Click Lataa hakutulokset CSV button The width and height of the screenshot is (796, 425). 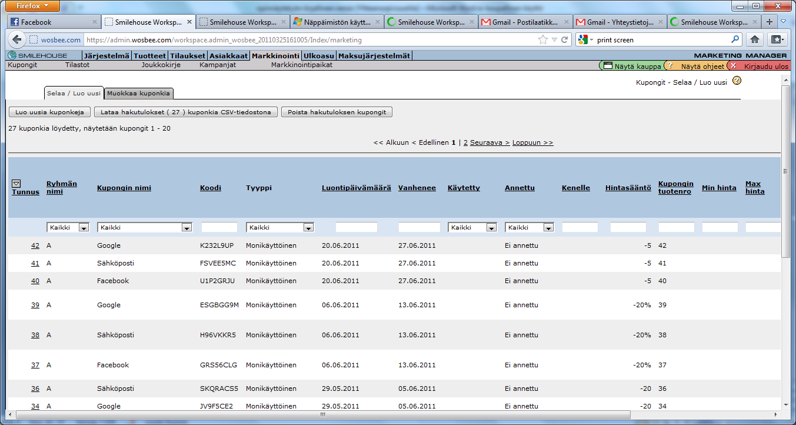pyautogui.click(x=186, y=112)
